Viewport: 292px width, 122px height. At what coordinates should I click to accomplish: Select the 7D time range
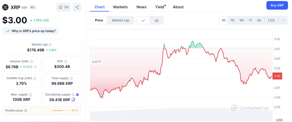[232, 20]
